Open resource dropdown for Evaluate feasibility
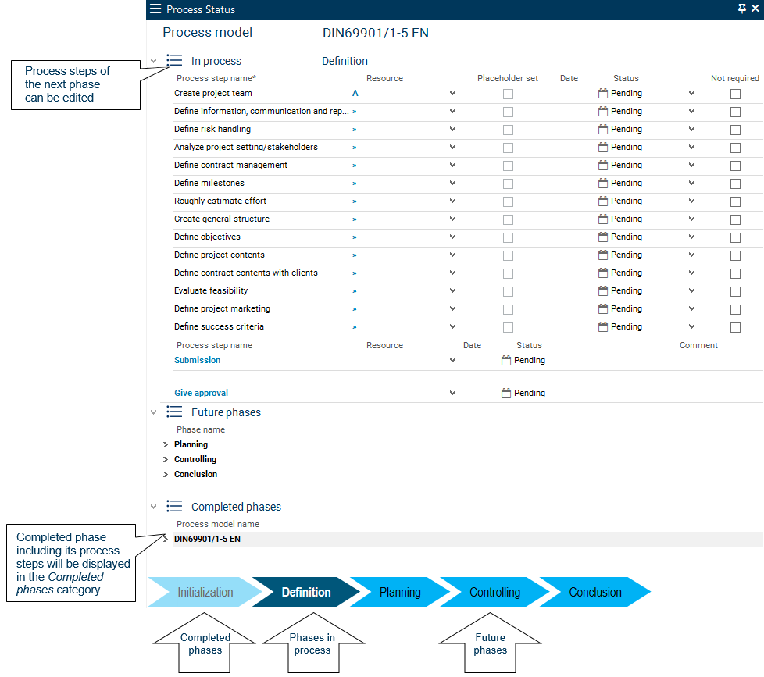This screenshot has width=764, height=677. 452,290
